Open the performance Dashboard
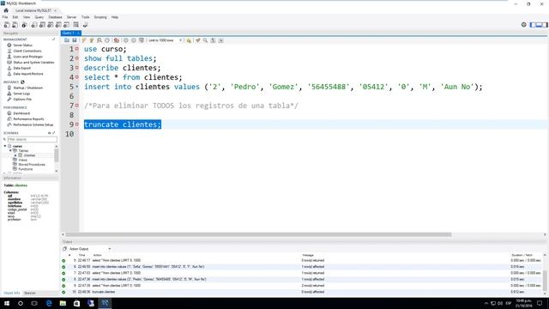This screenshot has height=309, width=549. pos(21,113)
